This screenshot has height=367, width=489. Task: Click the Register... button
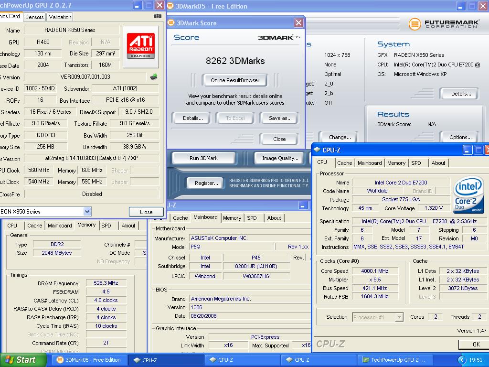click(x=206, y=183)
